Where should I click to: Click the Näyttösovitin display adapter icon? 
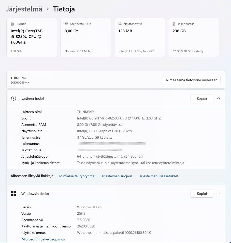[120, 24]
